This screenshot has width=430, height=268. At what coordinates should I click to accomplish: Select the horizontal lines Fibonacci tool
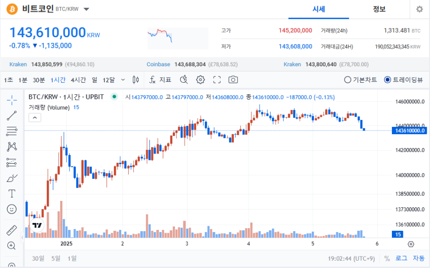12,131
